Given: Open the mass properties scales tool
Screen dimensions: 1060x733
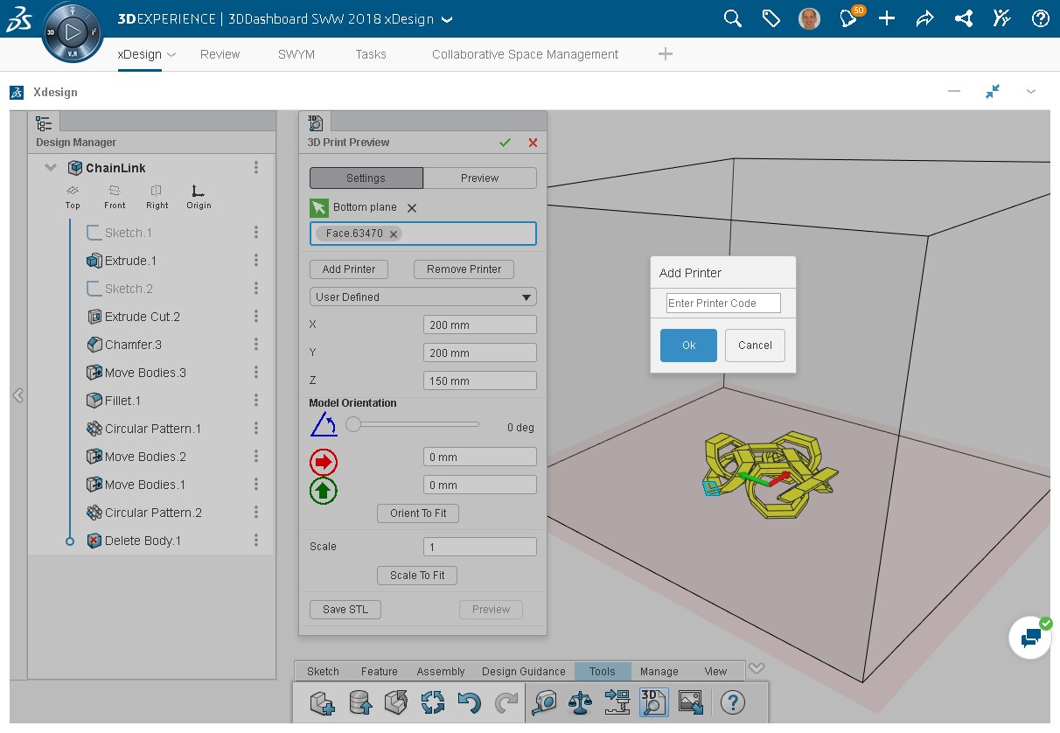Looking at the screenshot, I should (x=581, y=702).
